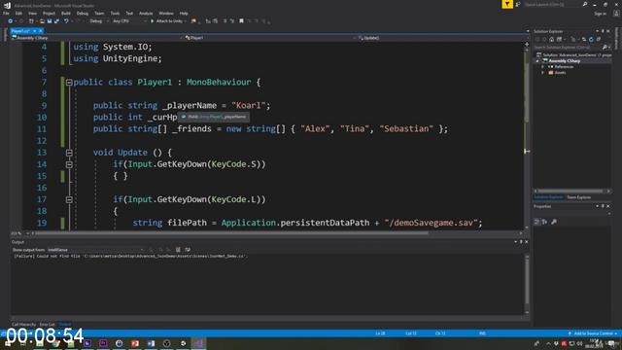
Task: Expand the Assets folder node
Action: [x=543, y=73]
